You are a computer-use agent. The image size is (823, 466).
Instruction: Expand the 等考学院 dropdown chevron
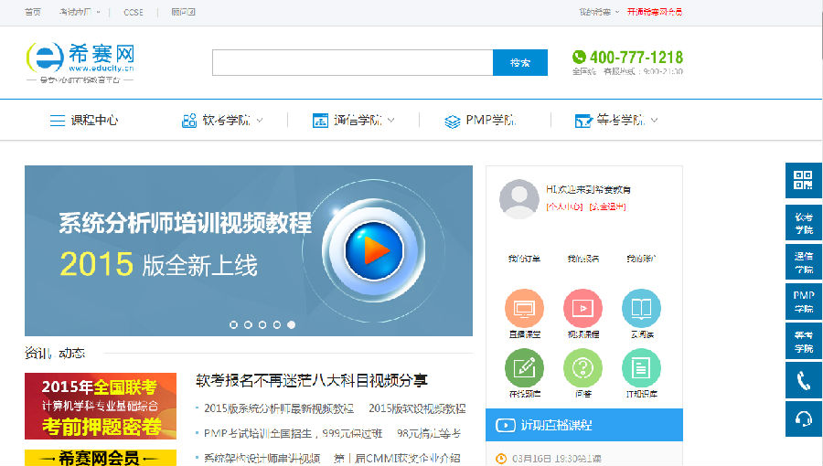click(654, 120)
